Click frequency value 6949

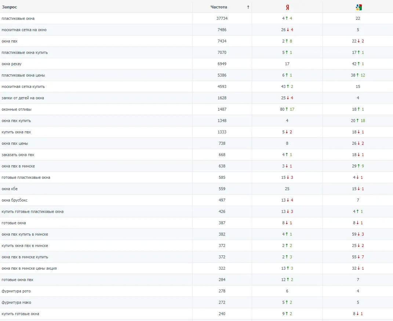222,64
